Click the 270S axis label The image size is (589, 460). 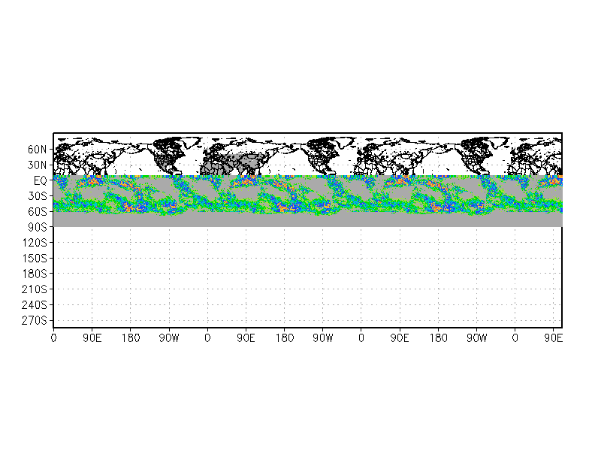35,320
